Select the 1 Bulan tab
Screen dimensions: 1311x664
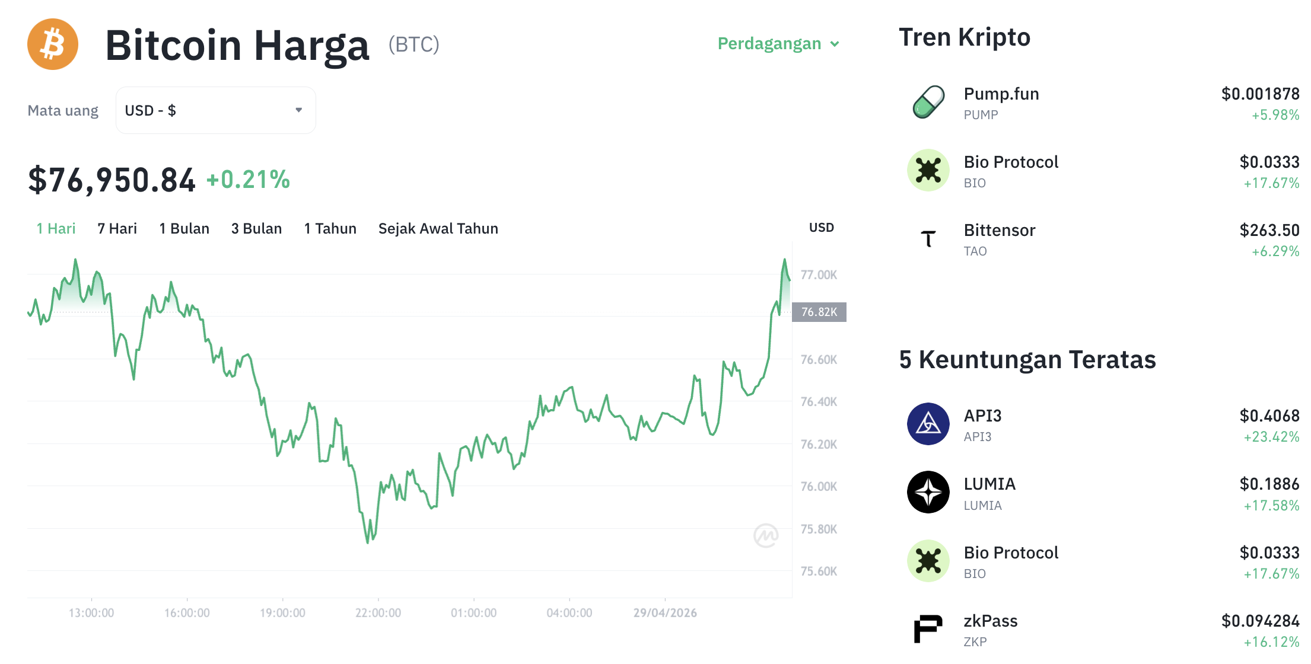click(184, 228)
